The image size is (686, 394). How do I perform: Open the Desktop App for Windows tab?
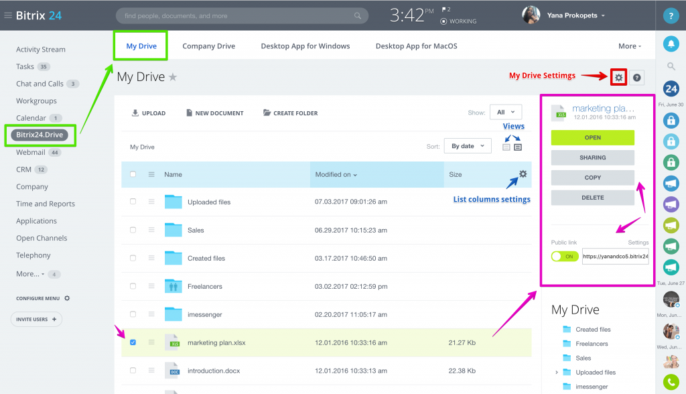click(305, 46)
